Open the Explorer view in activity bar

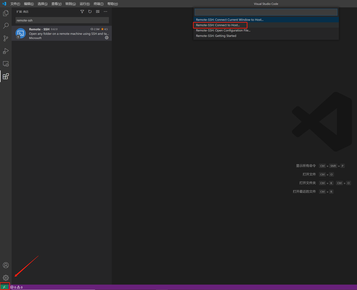6,13
